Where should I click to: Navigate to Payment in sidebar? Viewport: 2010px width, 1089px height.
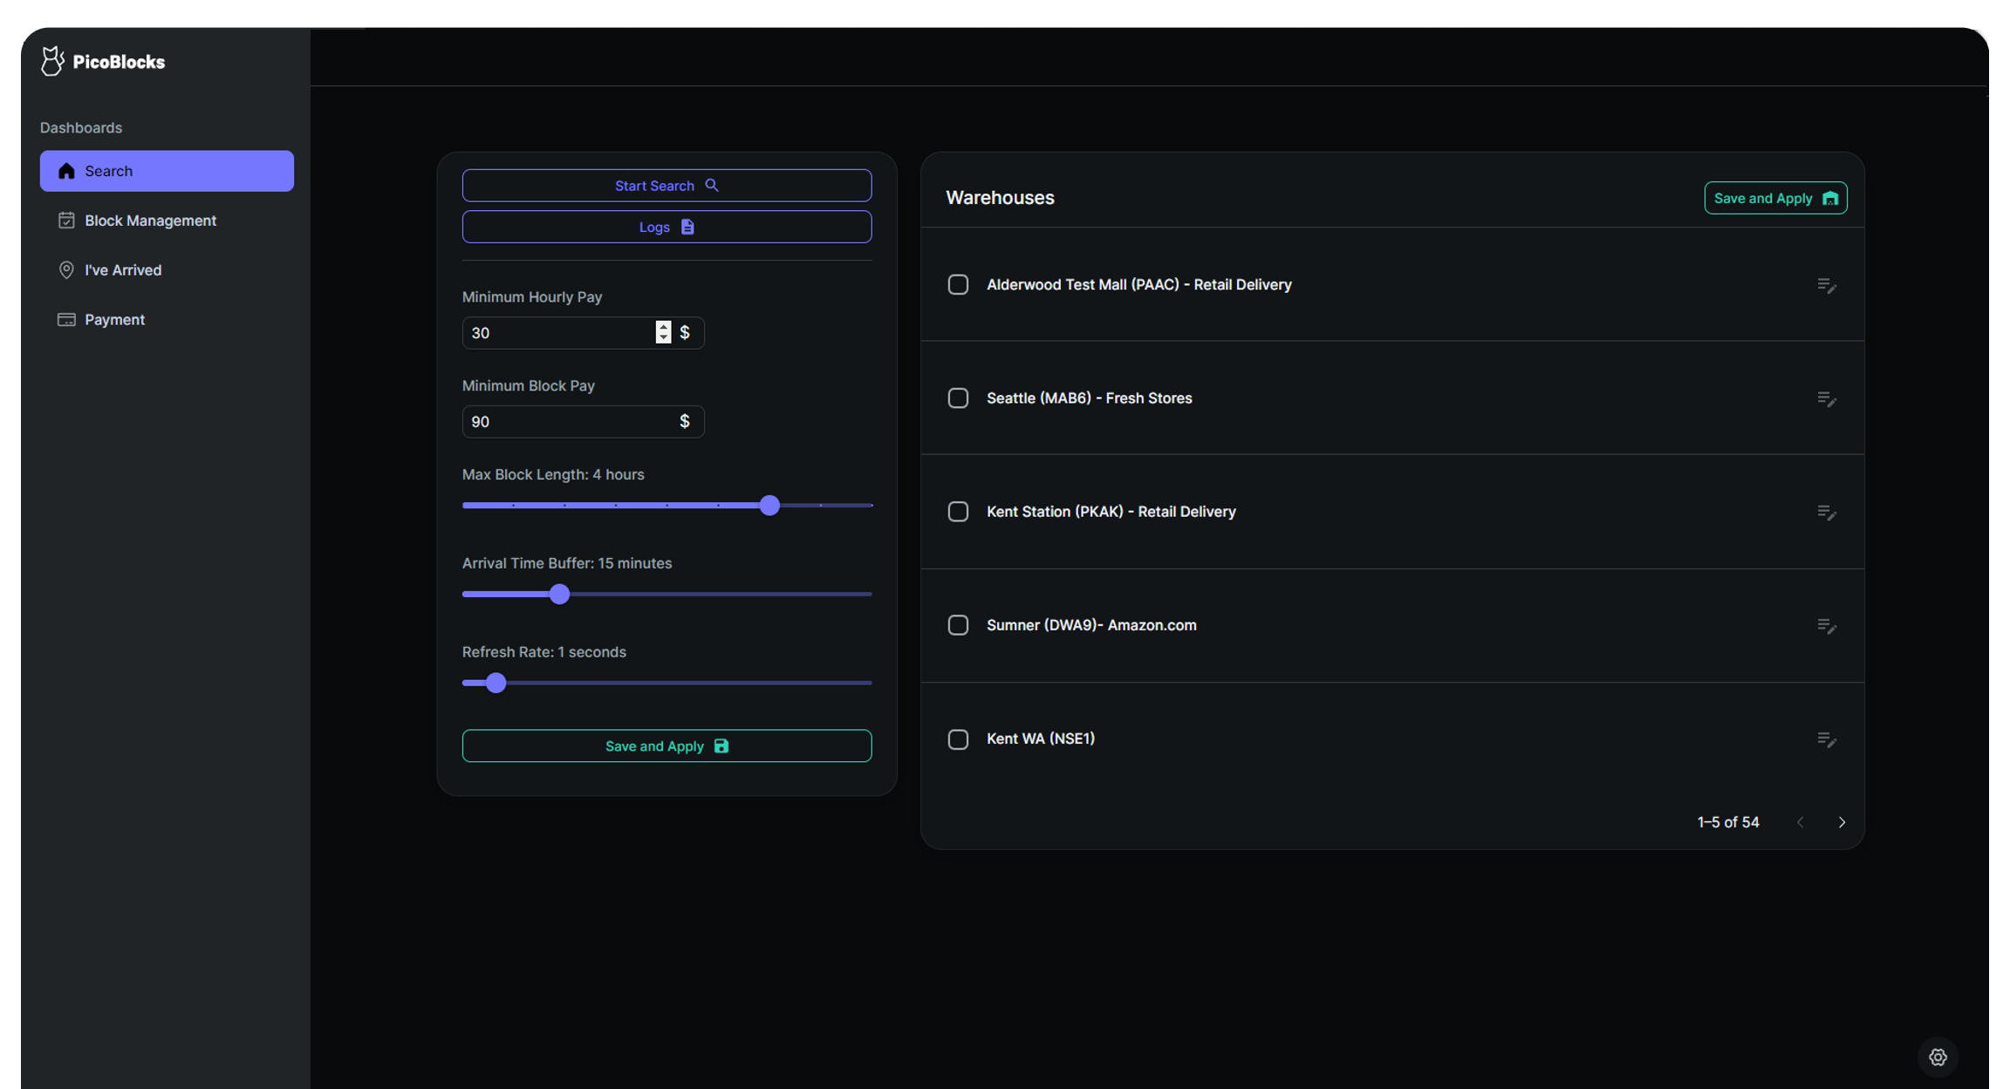114,320
